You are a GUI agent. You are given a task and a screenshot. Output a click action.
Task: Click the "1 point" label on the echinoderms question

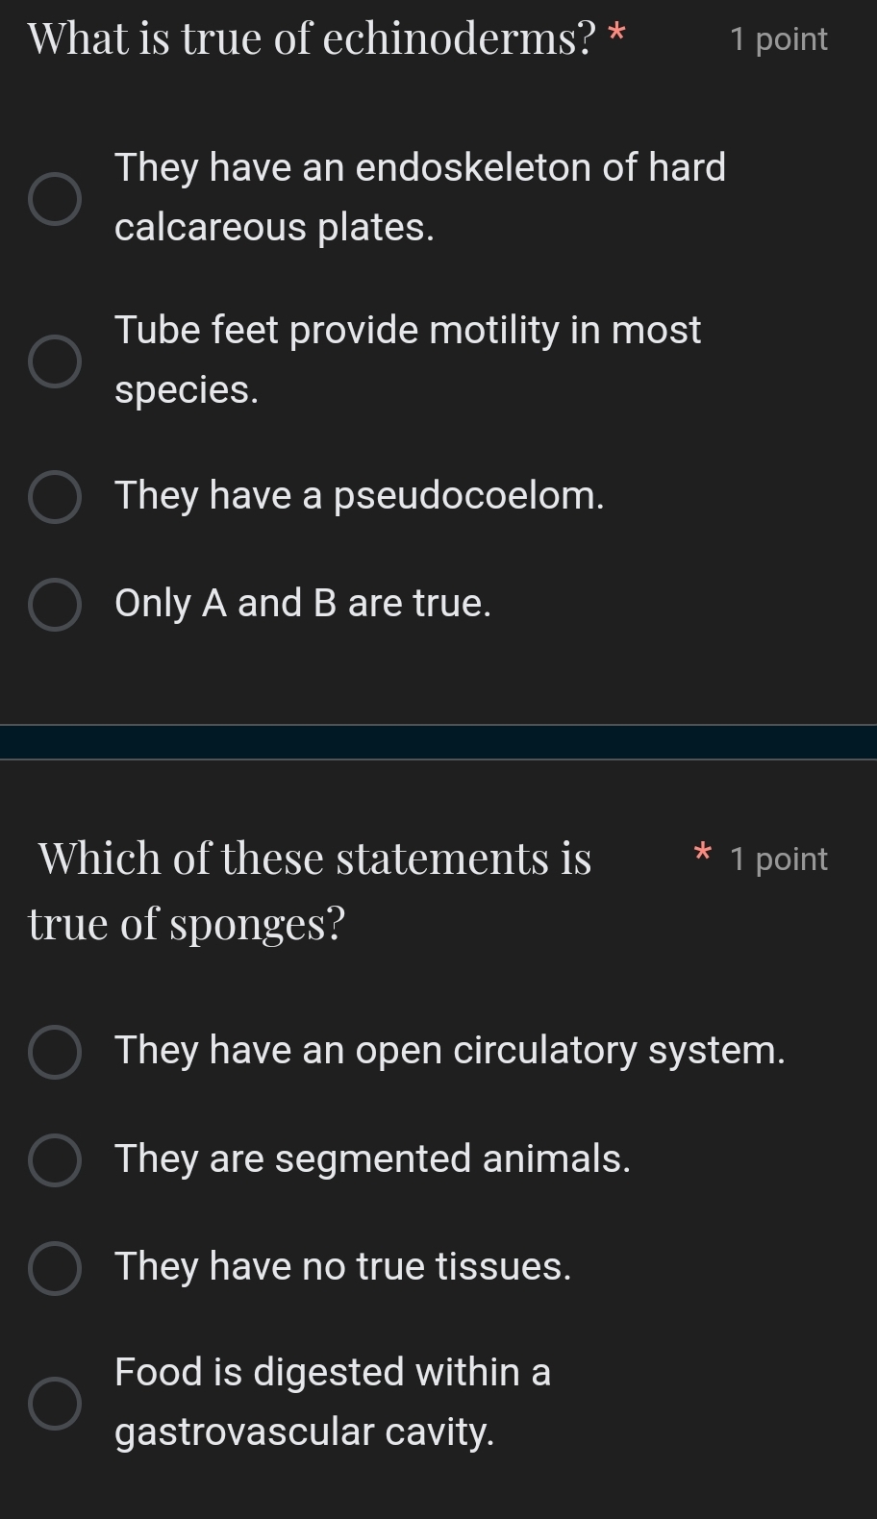tap(781, 39)
